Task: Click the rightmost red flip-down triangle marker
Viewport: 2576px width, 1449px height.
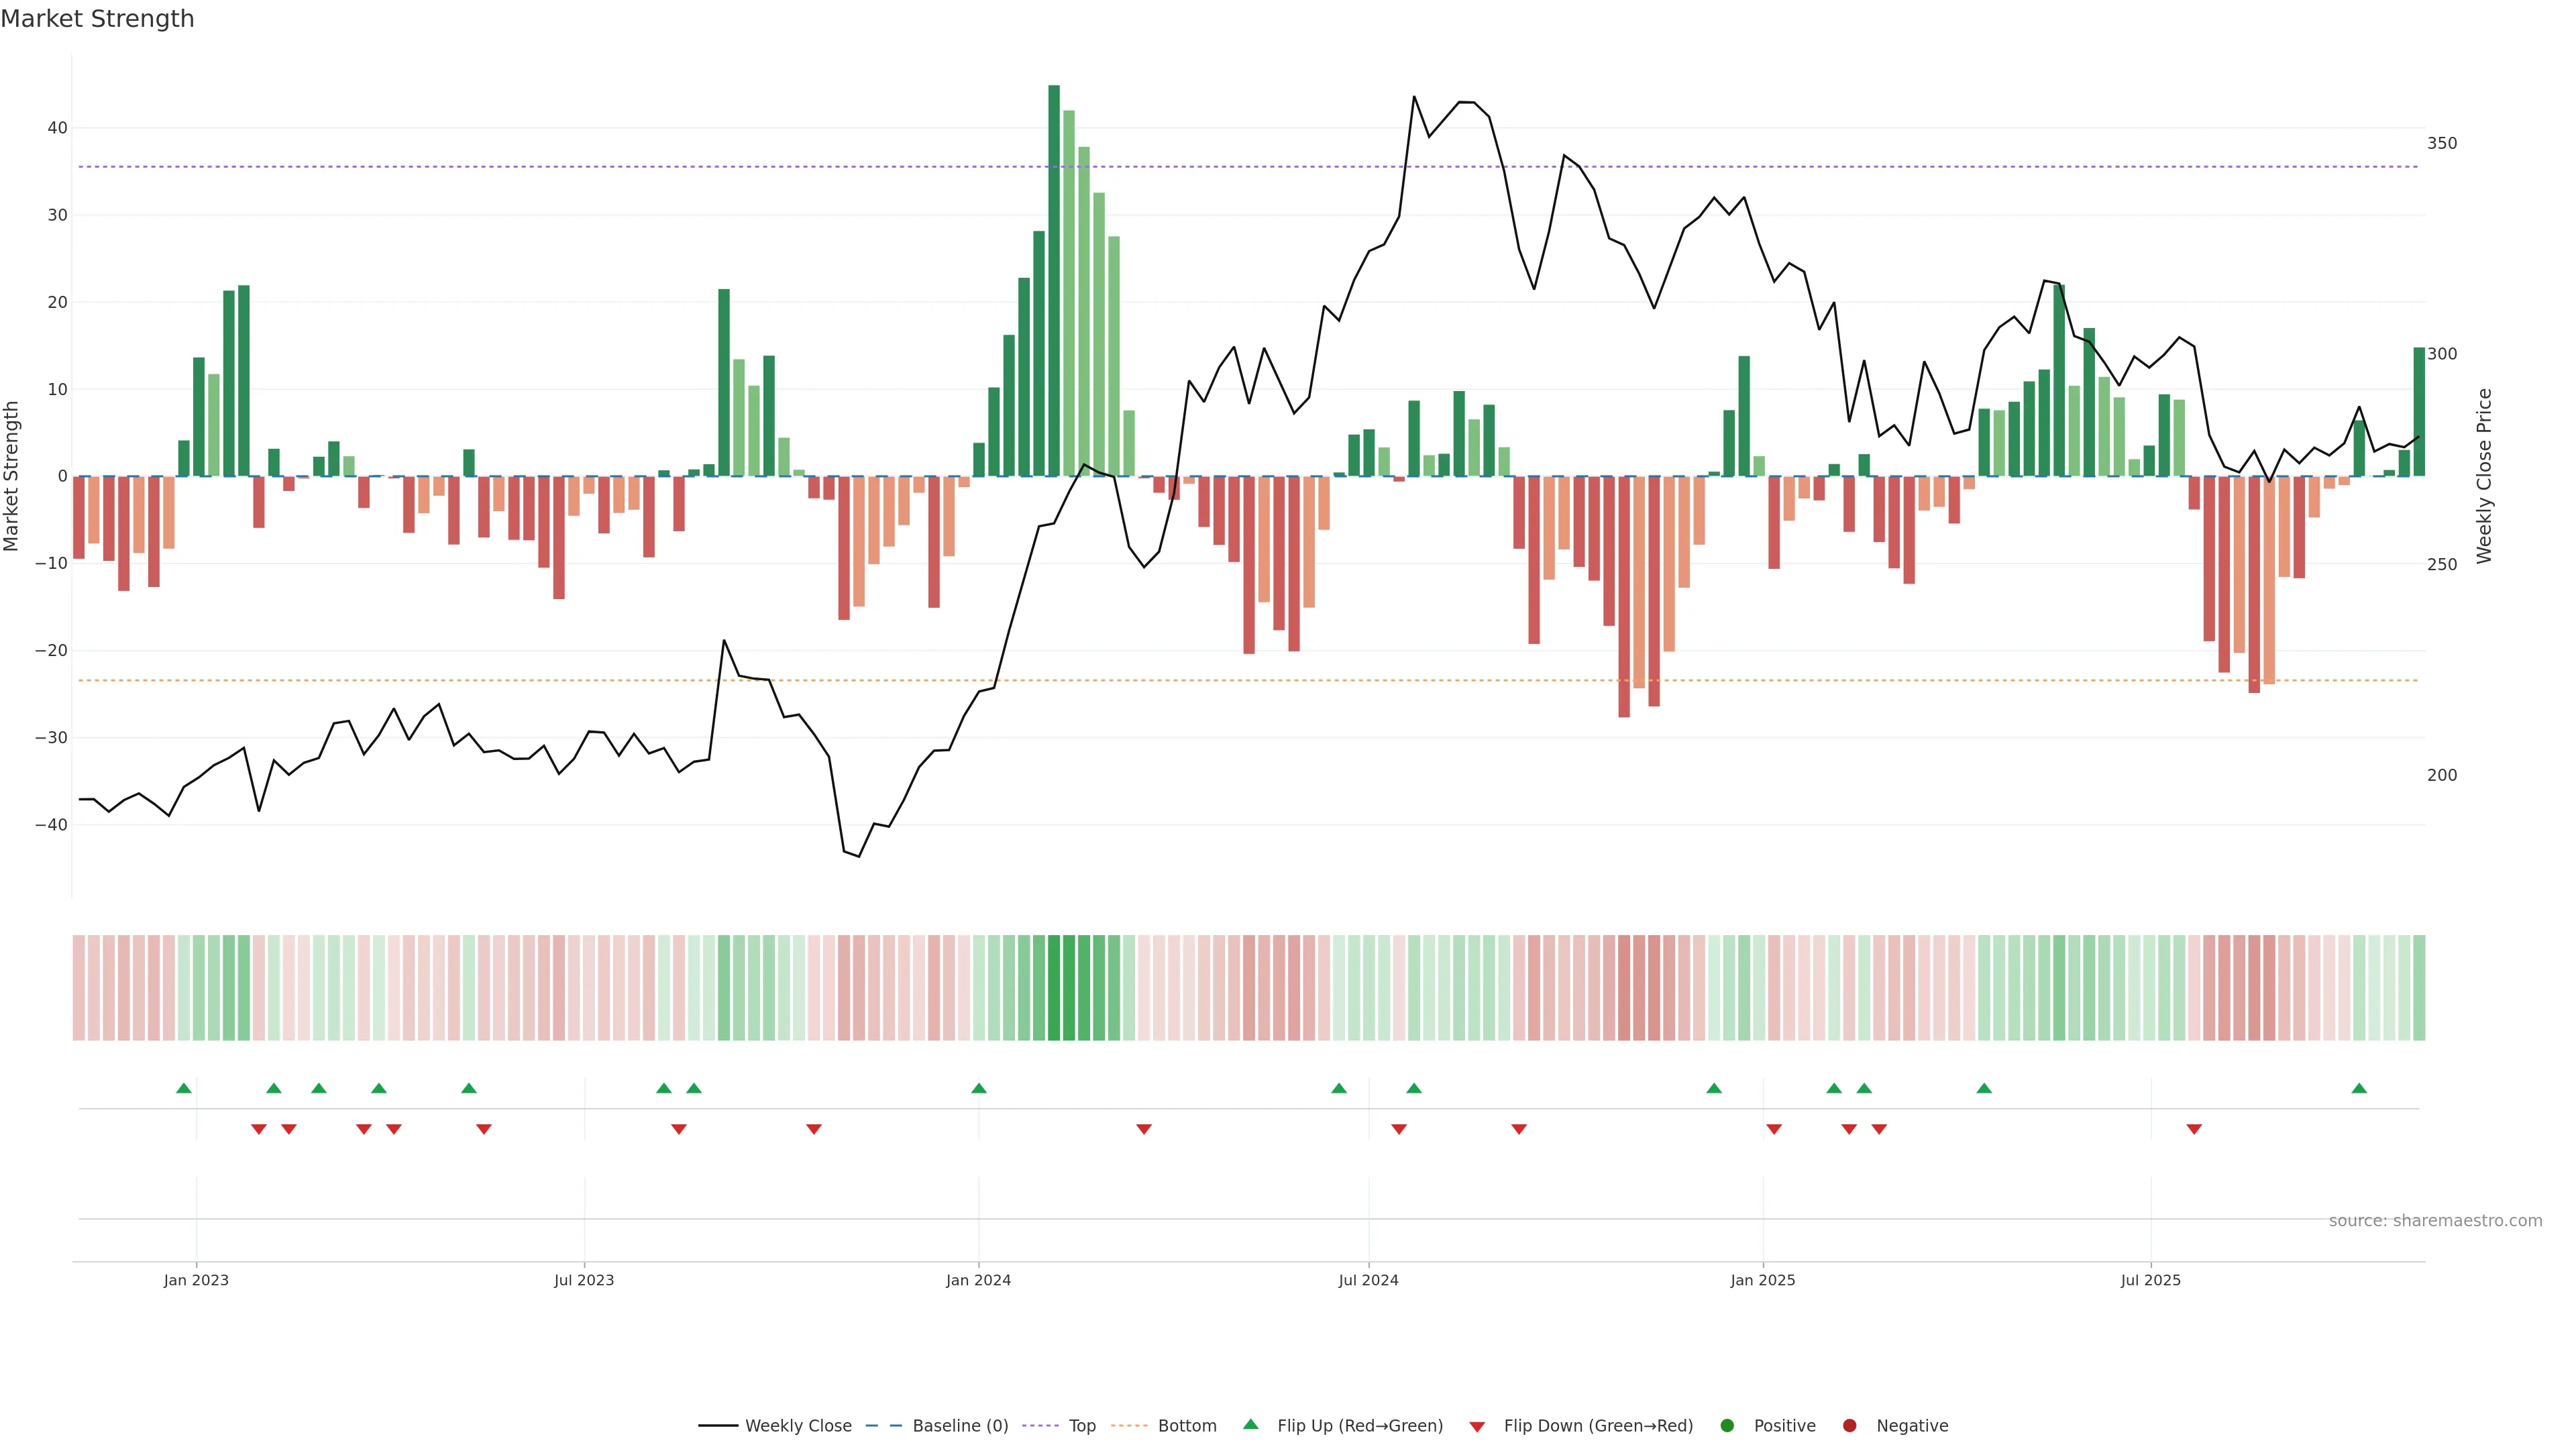Action: tap(2194, 1129)
